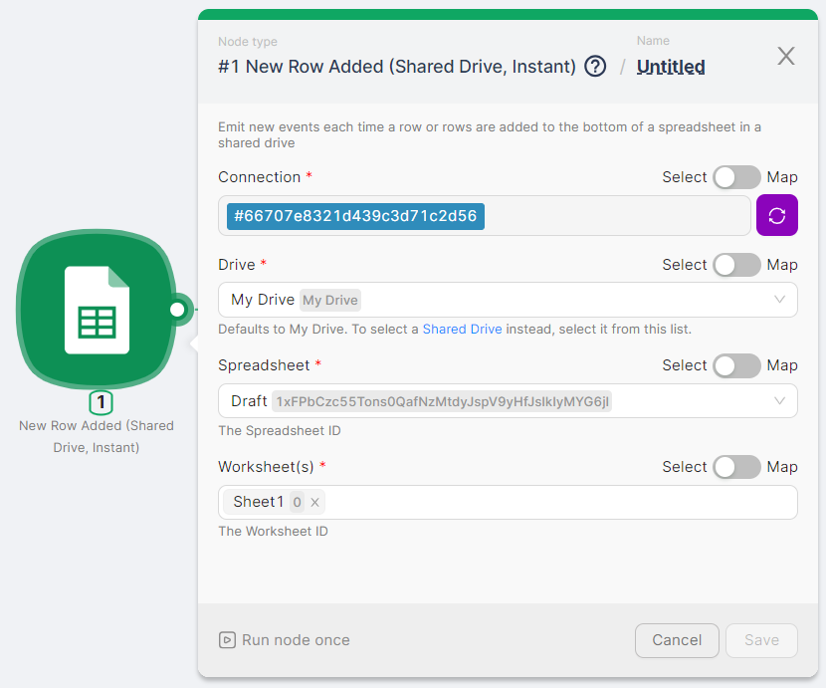Click the Run node once play icon
This screenshot has height=688, width=826.
[228, 640]
